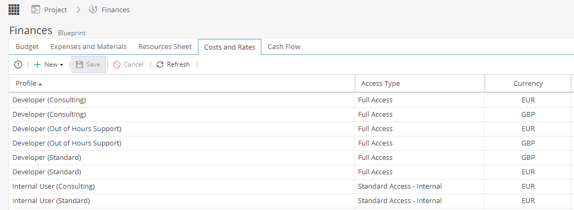Select Developer (Out of Hours Support) EUR row
The image size is (574, 210).
pyautogui.click(x=291, y=129)
